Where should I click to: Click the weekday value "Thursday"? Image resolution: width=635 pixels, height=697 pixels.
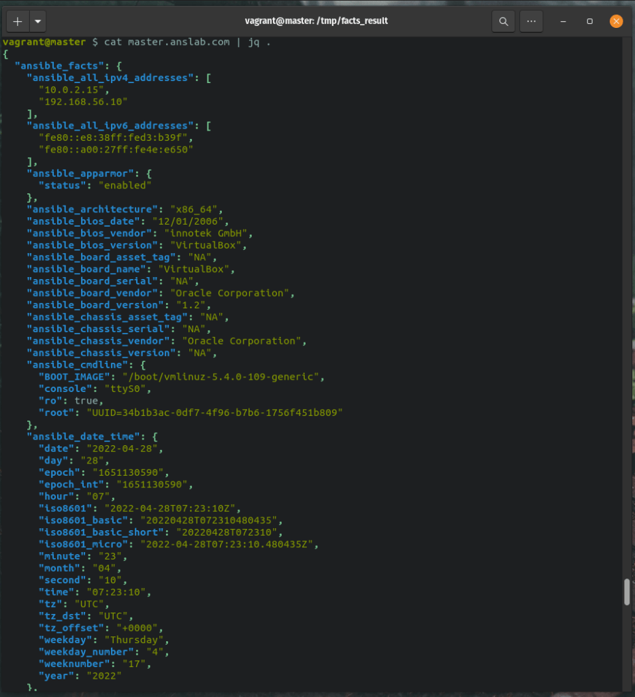[134, 641]
